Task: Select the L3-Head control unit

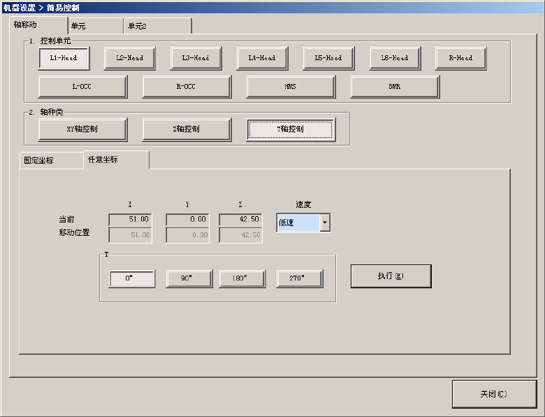Action: click(196, 58)
